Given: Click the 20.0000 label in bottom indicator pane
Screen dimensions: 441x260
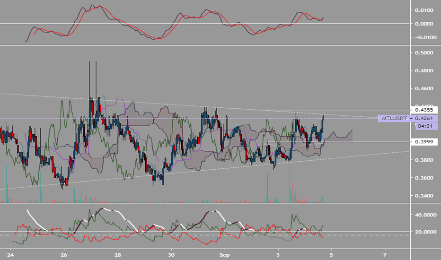Looking at the screenshot, I should 425,232.
